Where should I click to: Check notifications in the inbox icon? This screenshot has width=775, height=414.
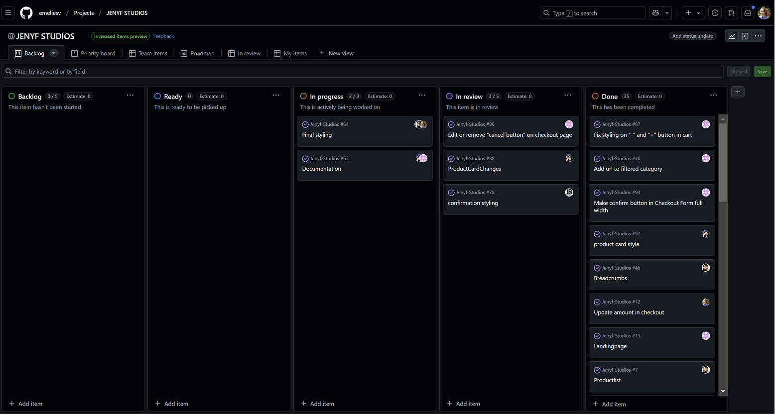pos(748,12)
